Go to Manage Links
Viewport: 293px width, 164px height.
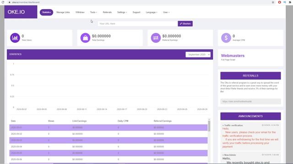[63, 12]
